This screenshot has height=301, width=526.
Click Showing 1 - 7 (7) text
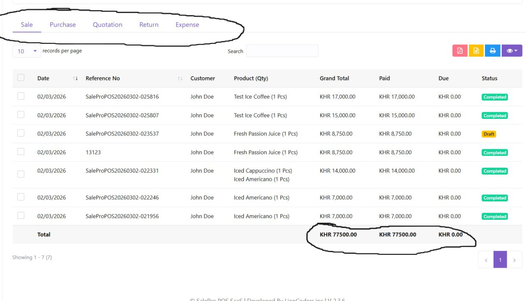pyautogui.click(x=32, y=257)
